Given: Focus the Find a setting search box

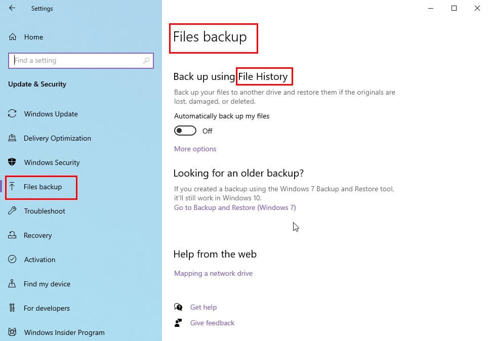Looking at the screenshot, I should tap(81, 61).
